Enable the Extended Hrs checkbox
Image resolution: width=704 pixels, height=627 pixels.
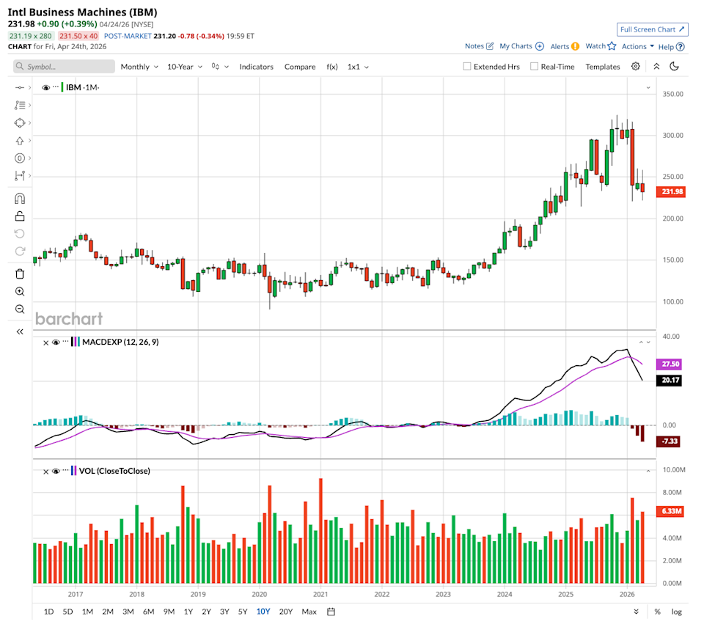467,67
